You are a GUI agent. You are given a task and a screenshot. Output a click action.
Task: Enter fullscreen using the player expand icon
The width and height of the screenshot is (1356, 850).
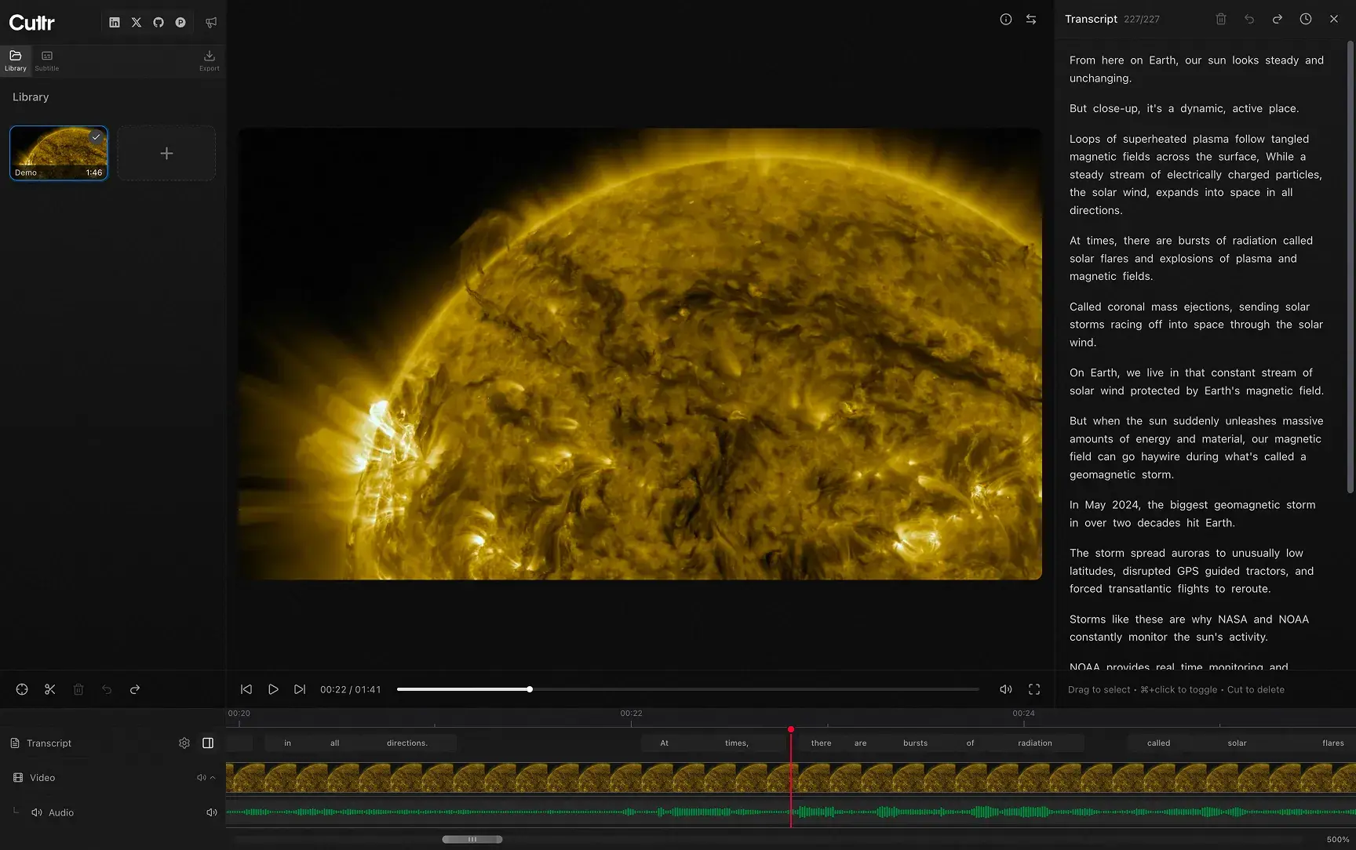[x=1033, y=689]
